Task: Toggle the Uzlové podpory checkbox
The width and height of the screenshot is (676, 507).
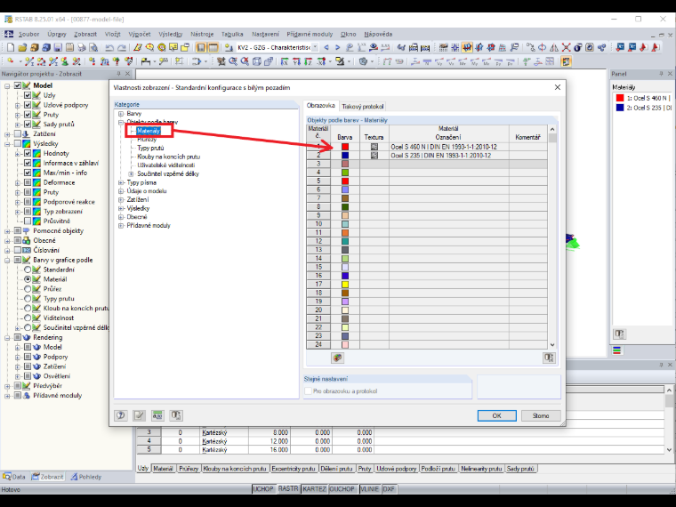Action: click(28, 105)
